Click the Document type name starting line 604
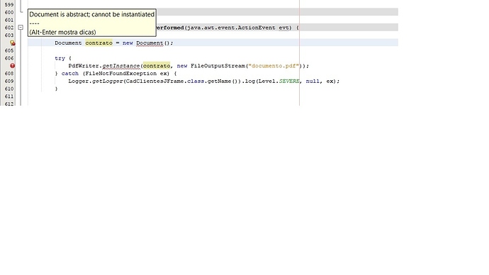 click(68, 43)
